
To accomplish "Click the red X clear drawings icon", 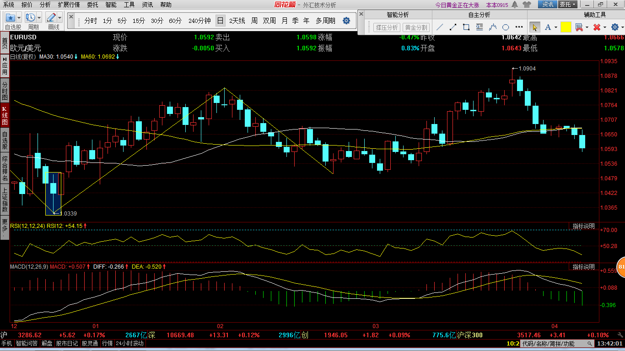I will click(597, 27).
